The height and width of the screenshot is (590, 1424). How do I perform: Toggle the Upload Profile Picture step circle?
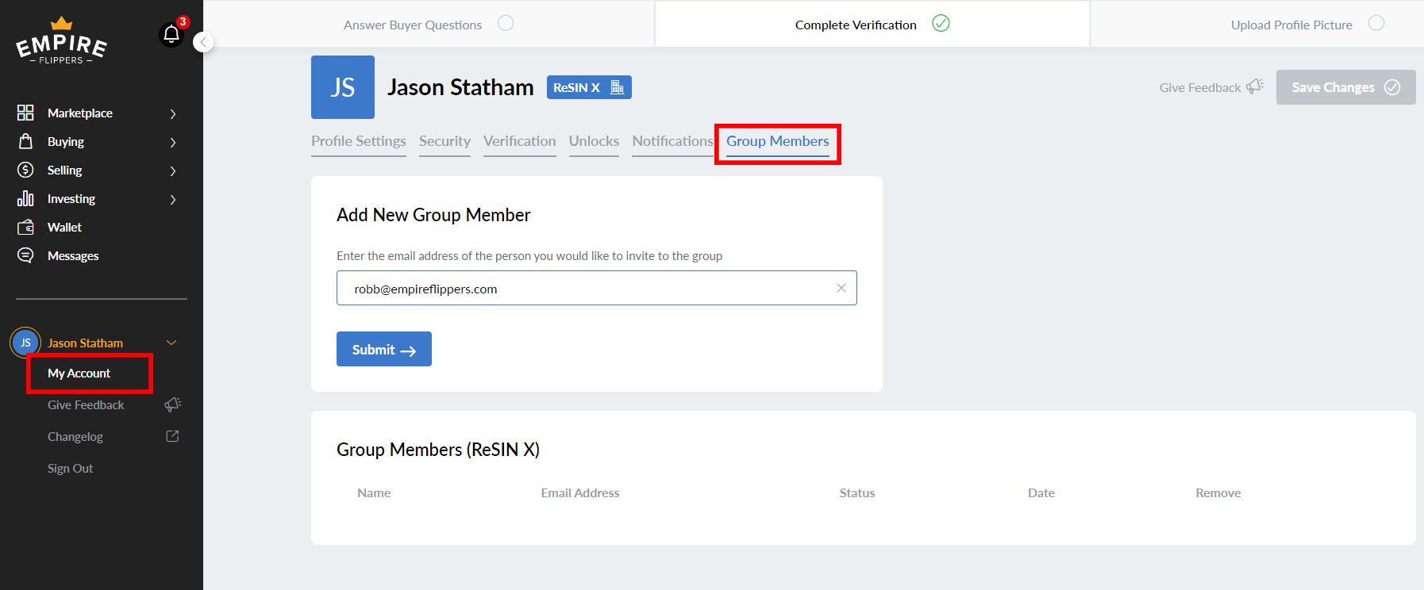point(1376,23)
